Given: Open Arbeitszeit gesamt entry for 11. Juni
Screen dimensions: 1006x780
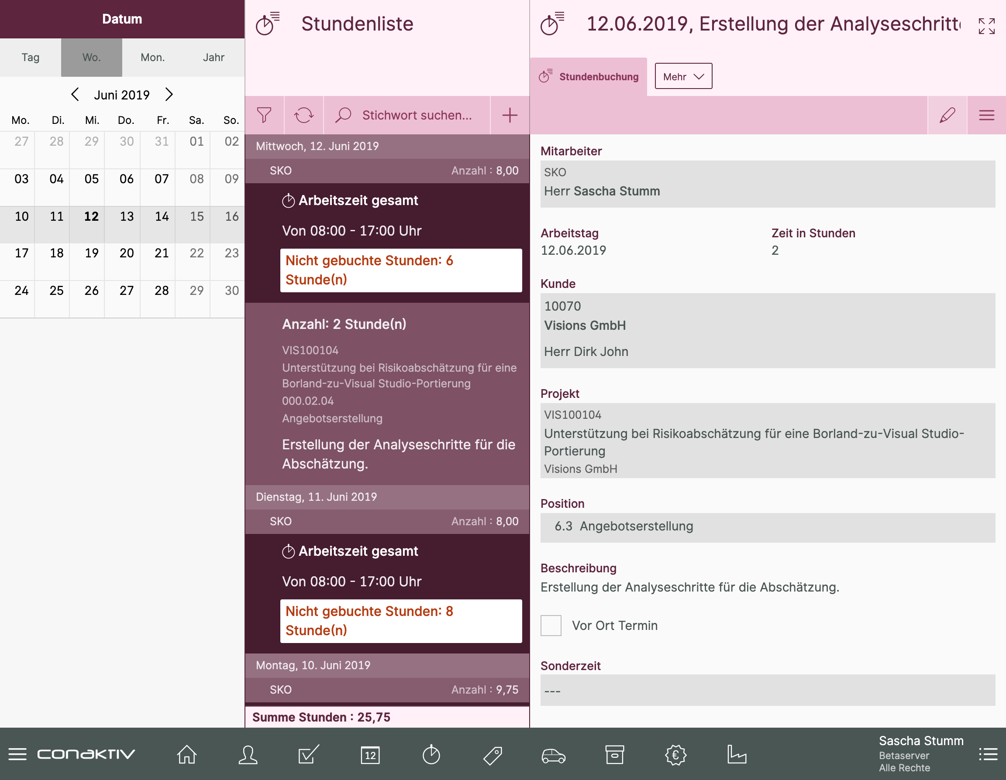Looking at the screenshot, I should (387, 593).
